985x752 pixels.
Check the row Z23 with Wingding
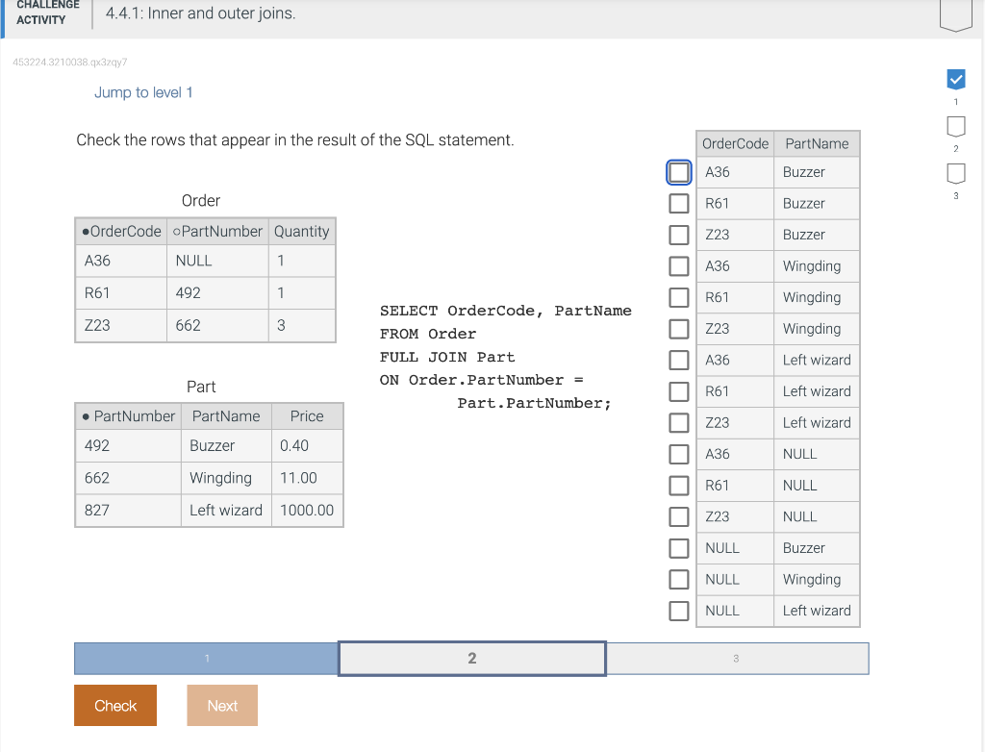click(678, 329)
